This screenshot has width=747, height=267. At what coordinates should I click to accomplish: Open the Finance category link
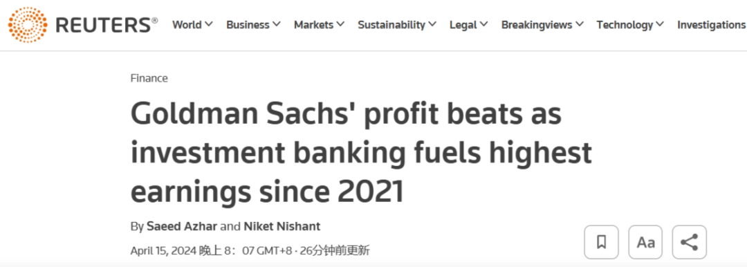pyautogui.click(x=149, y=78)
